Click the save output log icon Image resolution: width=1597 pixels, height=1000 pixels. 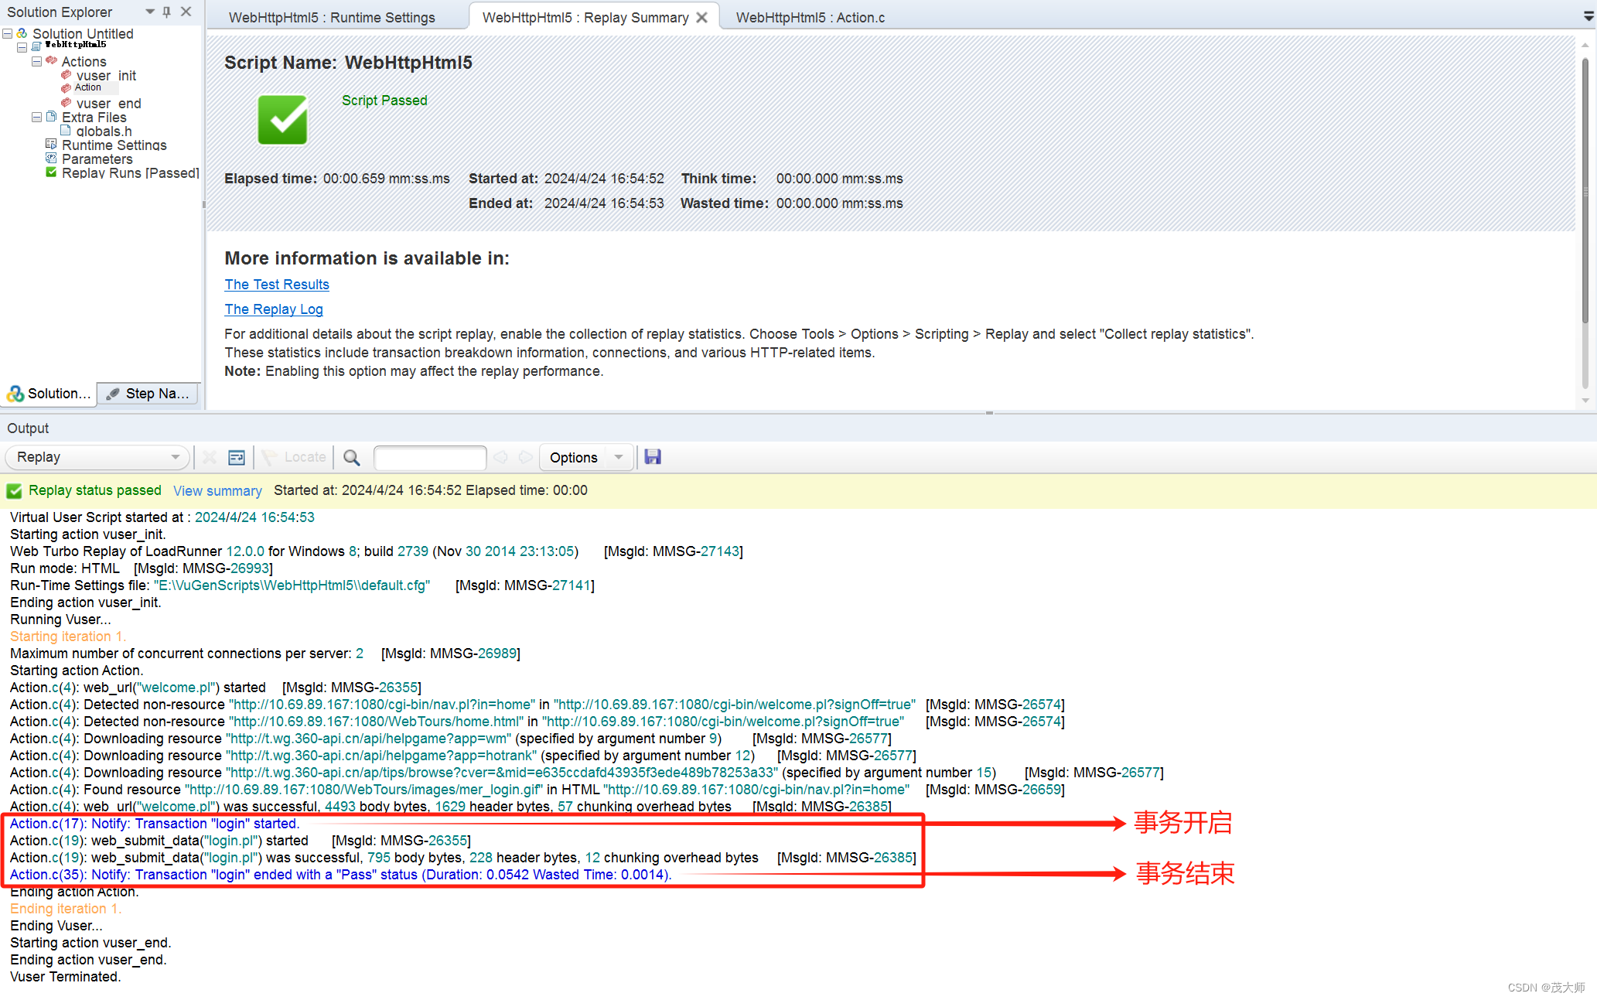(x=652, y=457)
